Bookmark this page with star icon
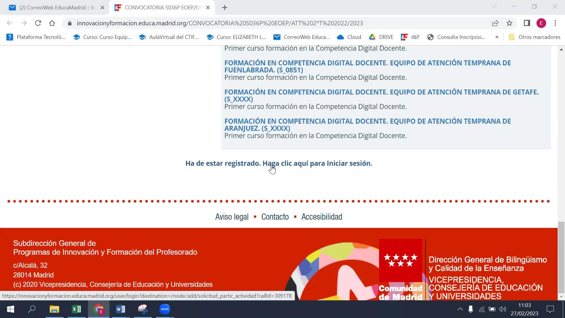The width and height of the screenshot is (565, 318). [509, 23]
